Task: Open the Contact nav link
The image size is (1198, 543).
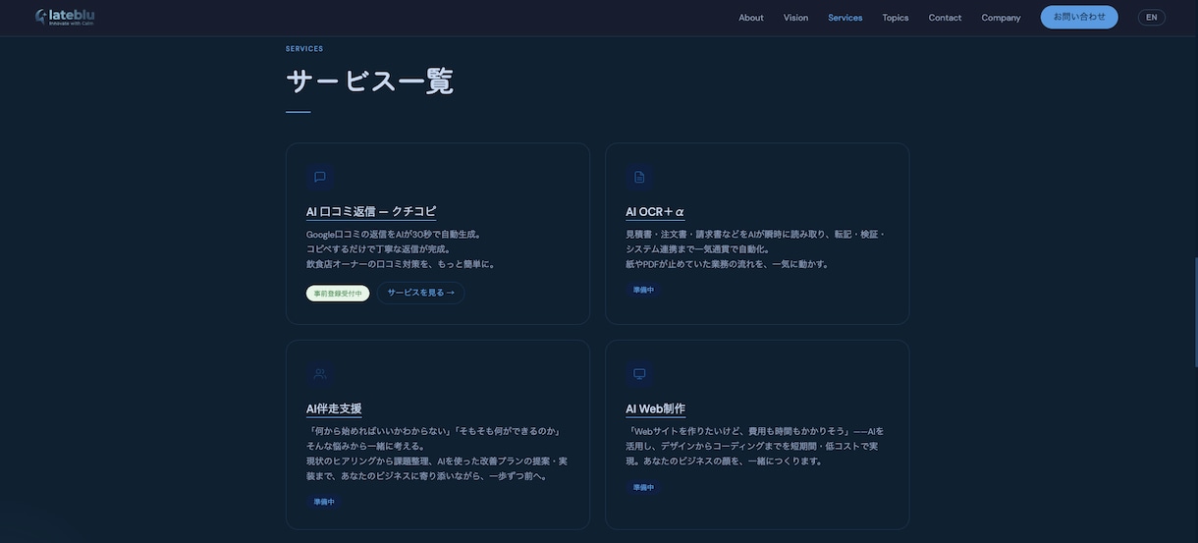Action: click(946, 18)
